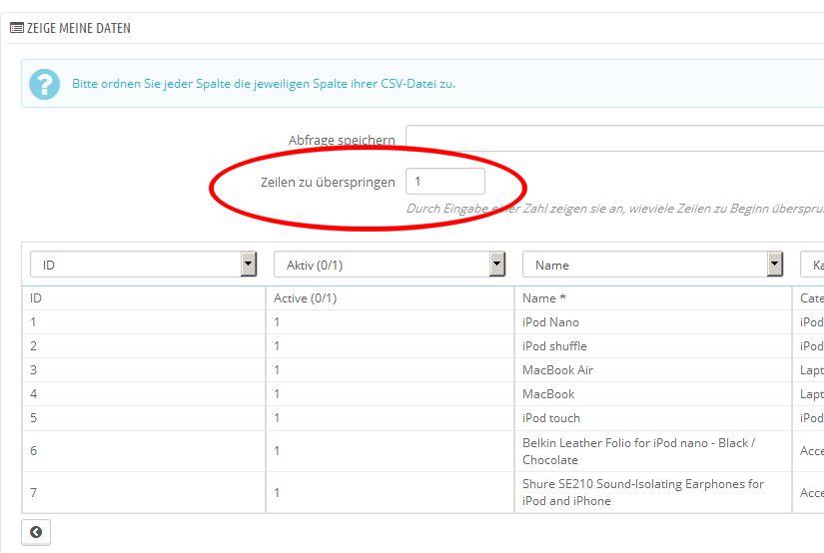The image size is (824, 553).
Task: Click the Zeige meine Daten panel title
Action: click(x=79, y=28)
